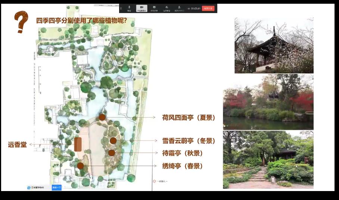Click the Internet Explorer icon at bottom left

(x=29, y=187)
